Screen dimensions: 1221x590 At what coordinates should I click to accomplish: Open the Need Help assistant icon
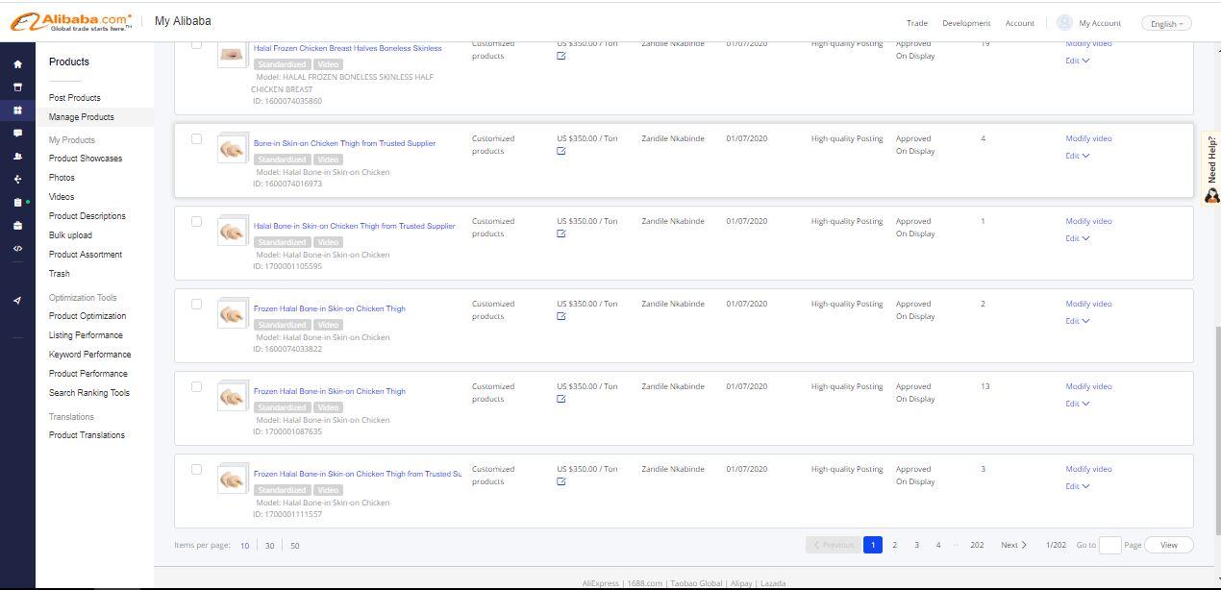pos(1212,195)
